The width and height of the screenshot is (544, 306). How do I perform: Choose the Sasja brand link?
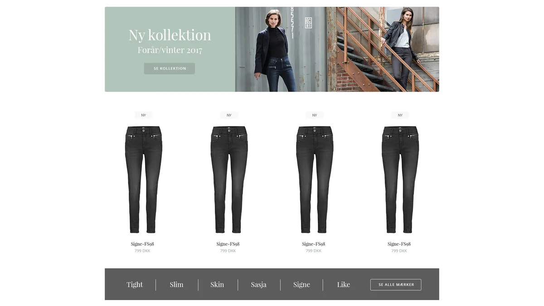coord(259,285)
